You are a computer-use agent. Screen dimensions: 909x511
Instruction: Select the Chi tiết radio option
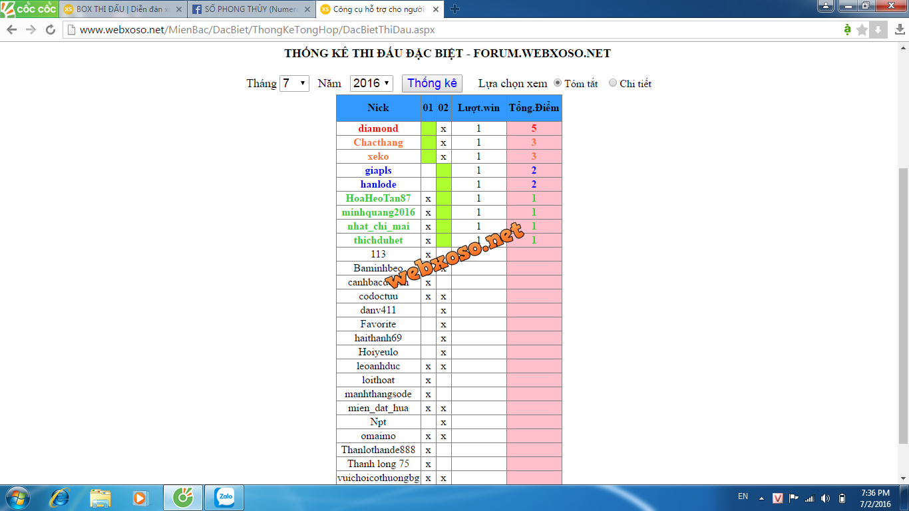613,83
